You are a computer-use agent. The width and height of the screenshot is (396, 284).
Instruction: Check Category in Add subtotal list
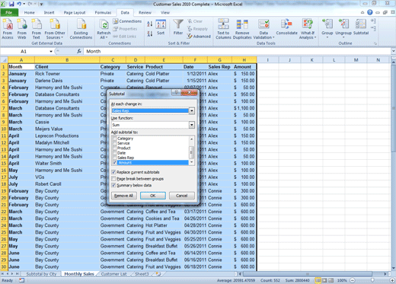click(114, 139)
